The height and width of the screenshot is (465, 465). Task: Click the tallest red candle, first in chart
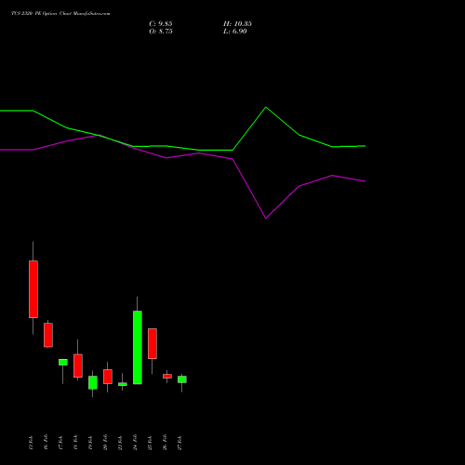click(x=33, y=289)
